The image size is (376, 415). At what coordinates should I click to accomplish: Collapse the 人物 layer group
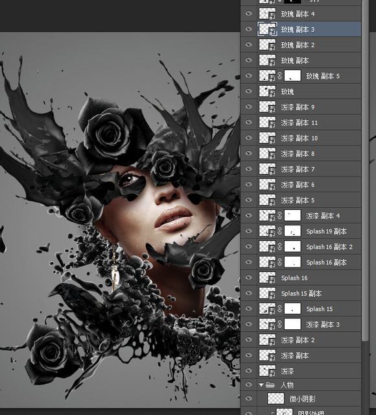tap(261, 385)
